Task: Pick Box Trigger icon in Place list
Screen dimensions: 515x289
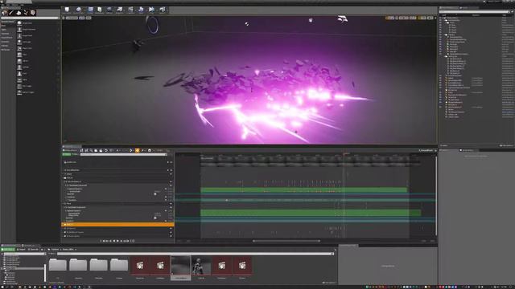Action: coord(19,86)
